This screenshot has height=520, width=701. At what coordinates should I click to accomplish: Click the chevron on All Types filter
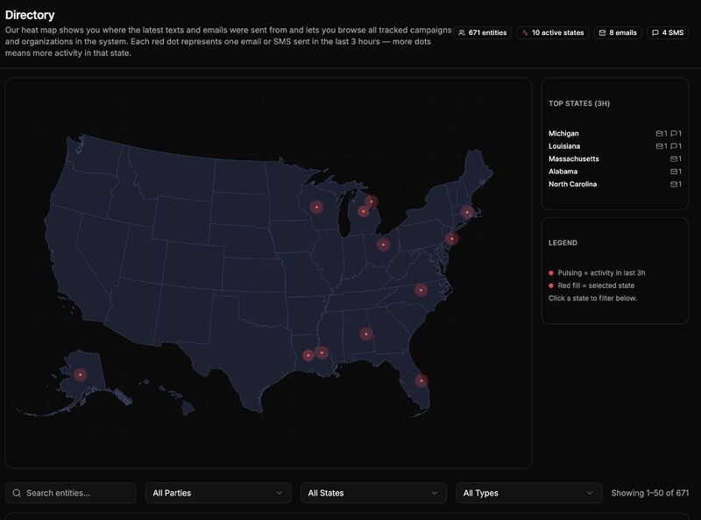[590, 493]
